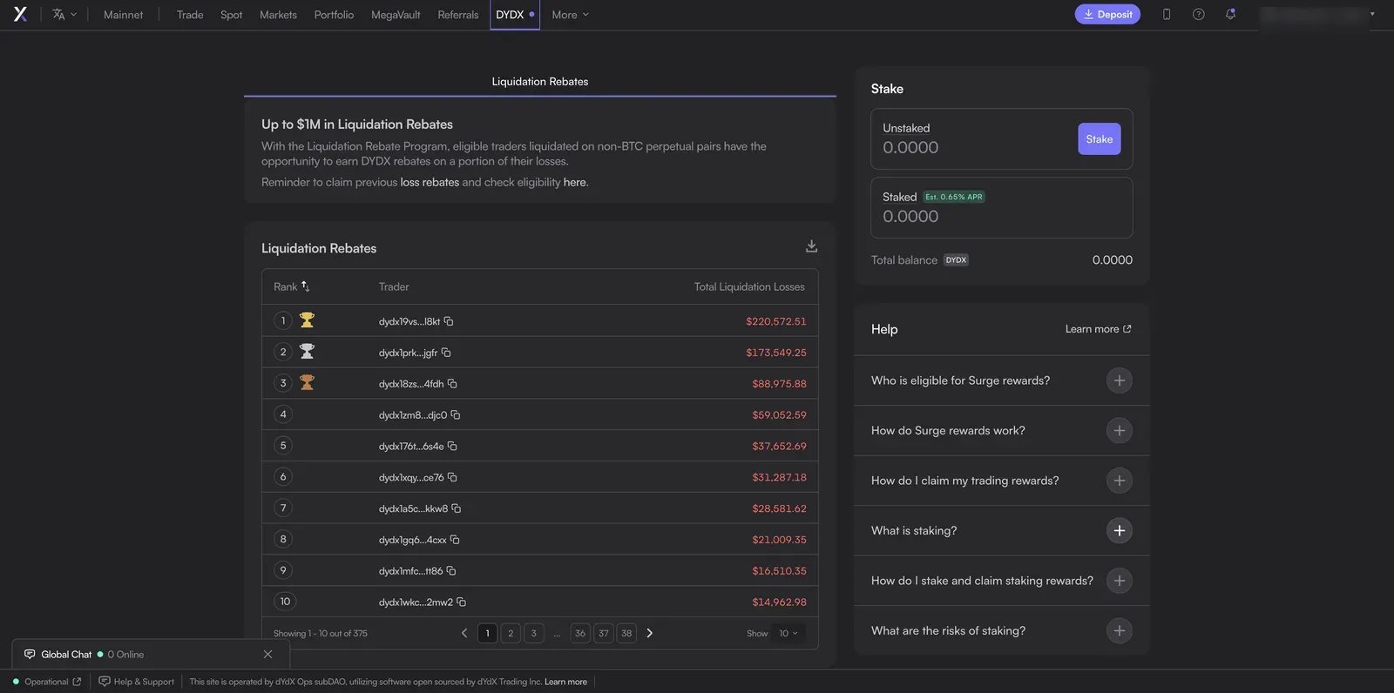
Task: Expand 'What is staking?' question
Action: click(1120, 530)
